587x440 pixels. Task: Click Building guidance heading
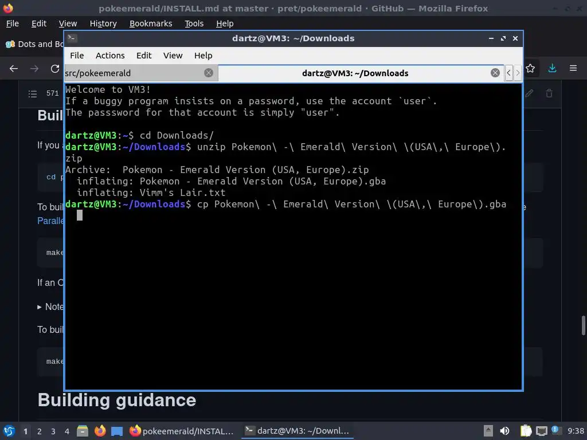point(117,400)
